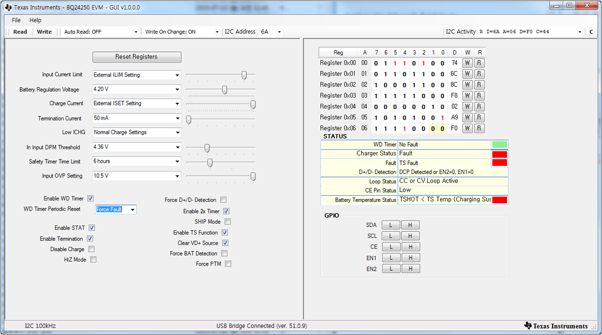Expand the I2C Activity log dropdown
602x335 pixels.
(x=580, y=32)
